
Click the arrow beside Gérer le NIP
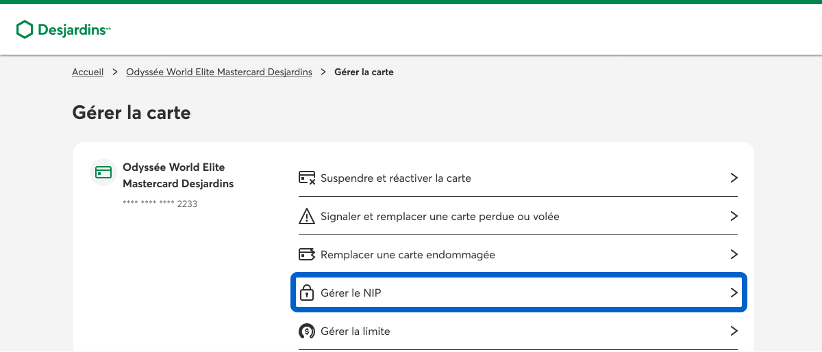tap(734, 293)
